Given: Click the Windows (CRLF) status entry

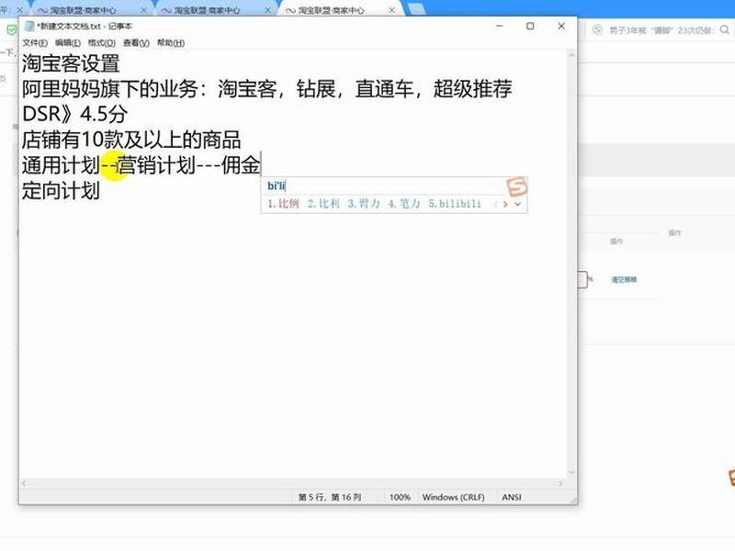Looking at the screenshot, I should pyautogui.click(x=453, y=497).
